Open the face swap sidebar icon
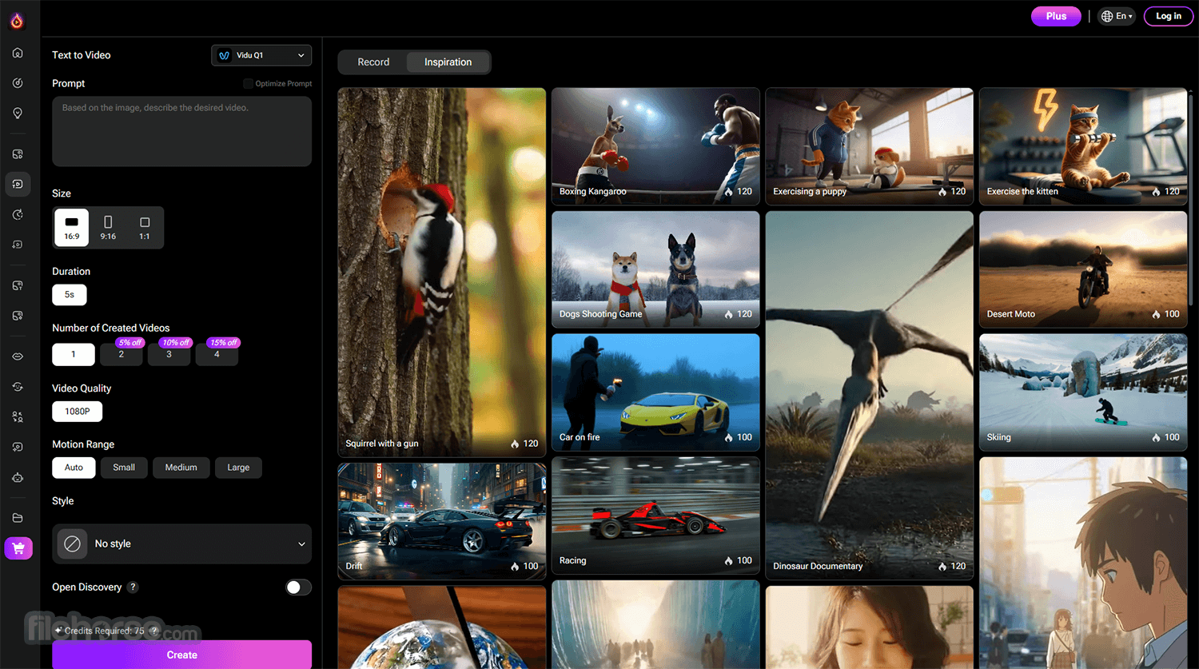Screen dimensions: 1199x669 (18, 387)
